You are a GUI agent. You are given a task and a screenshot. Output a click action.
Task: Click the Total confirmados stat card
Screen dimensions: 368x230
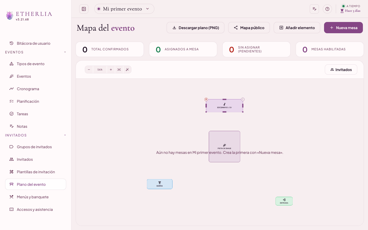(x=110, y=49)
